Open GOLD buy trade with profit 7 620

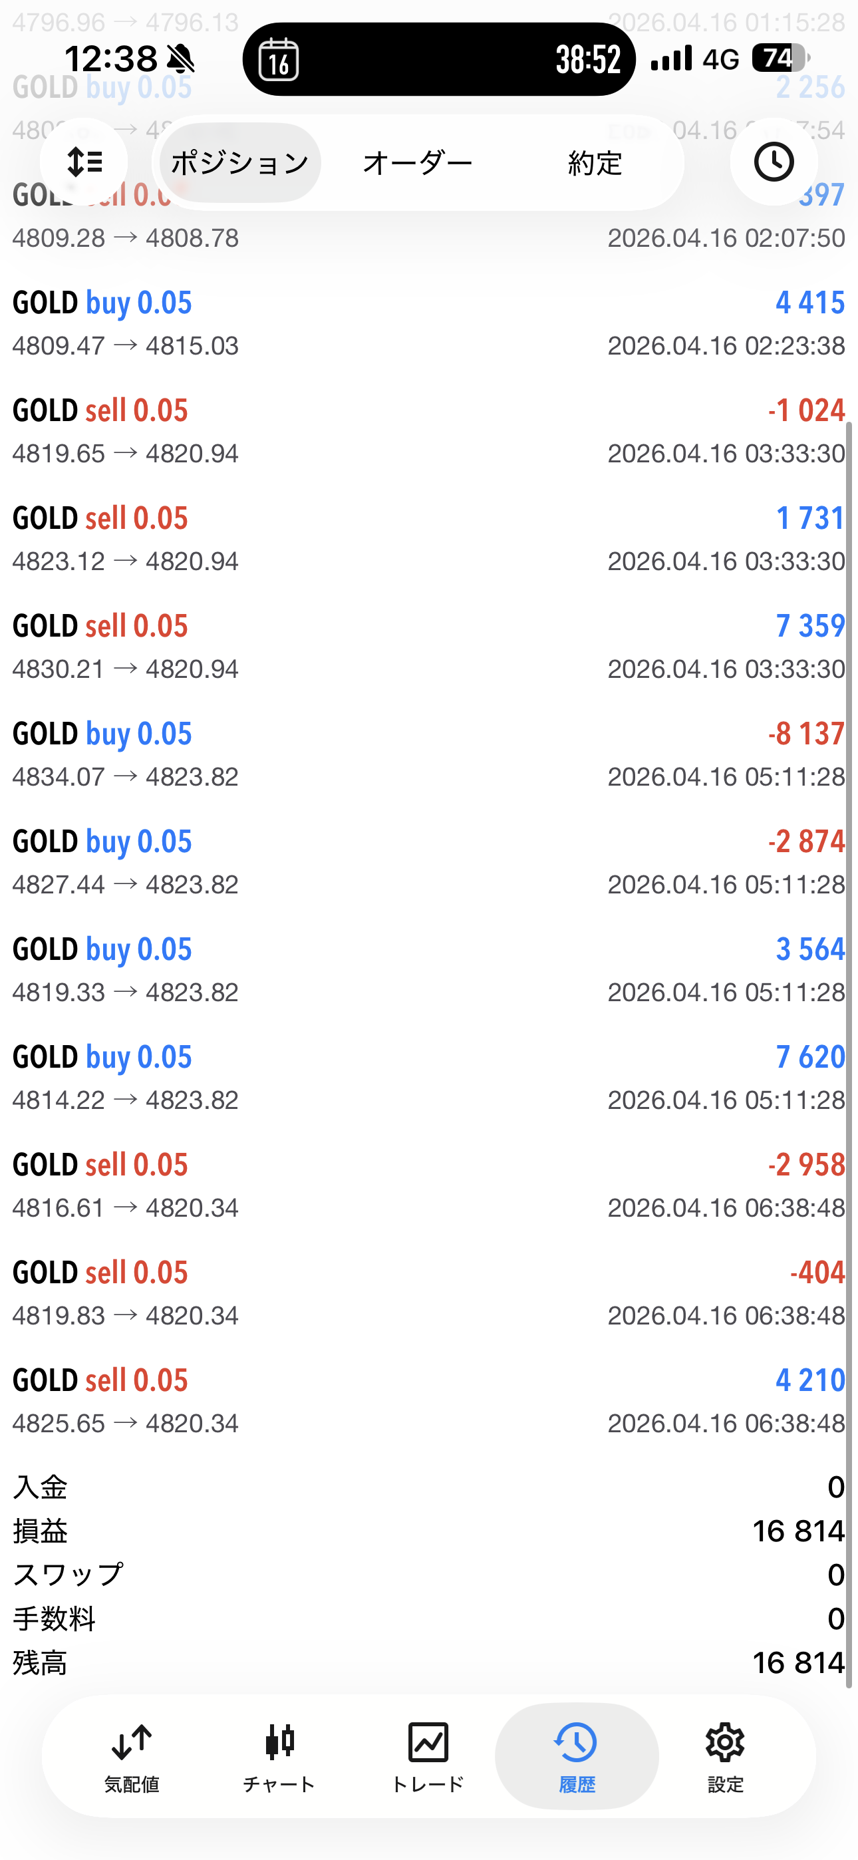point(429,1078)
